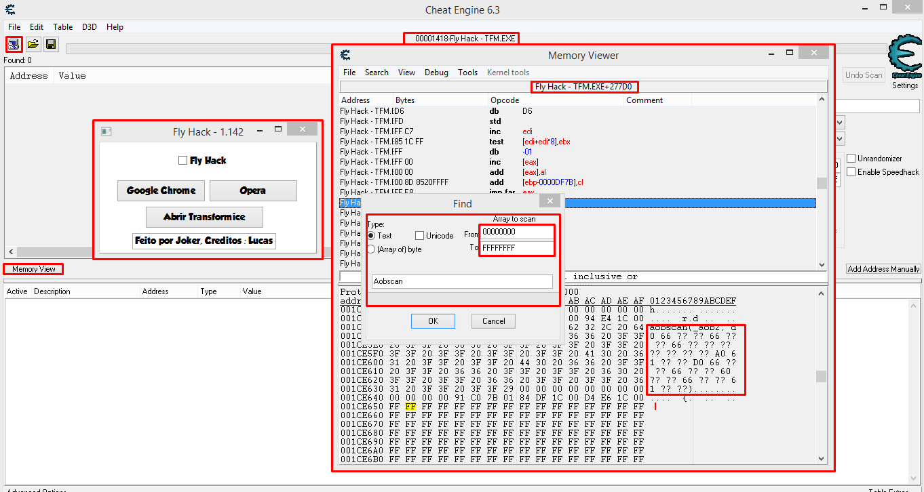Click the Description column header

(x=52, y=291)
